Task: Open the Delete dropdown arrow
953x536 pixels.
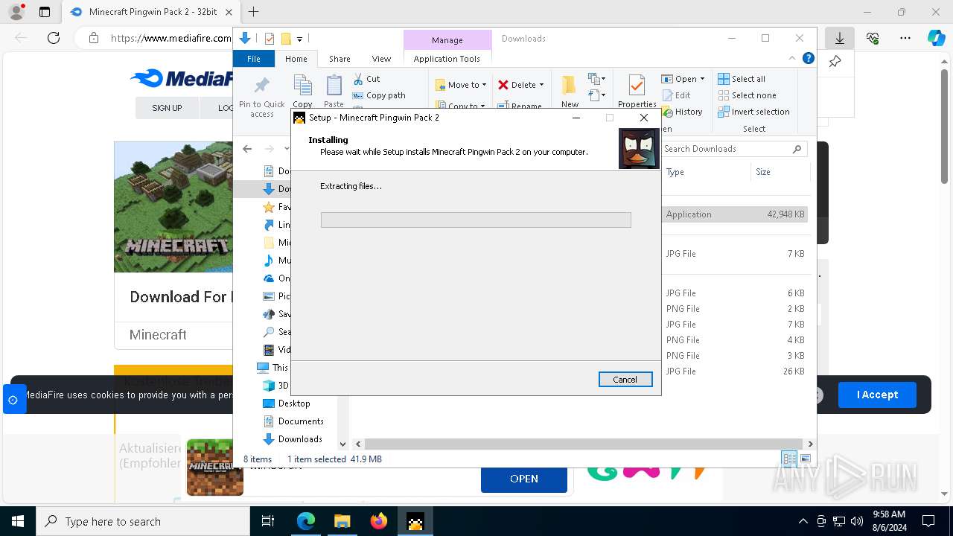Action: 541,85
